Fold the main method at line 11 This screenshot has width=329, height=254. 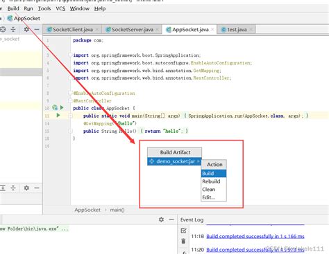pyautogui.click(x=71, y=116)
